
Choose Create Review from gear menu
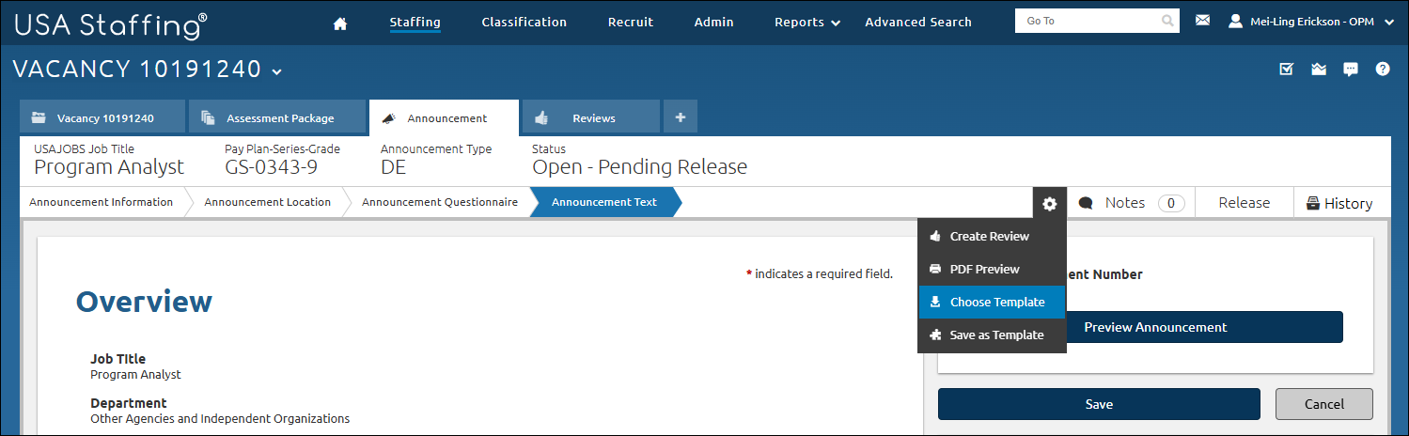coord(992,236)
